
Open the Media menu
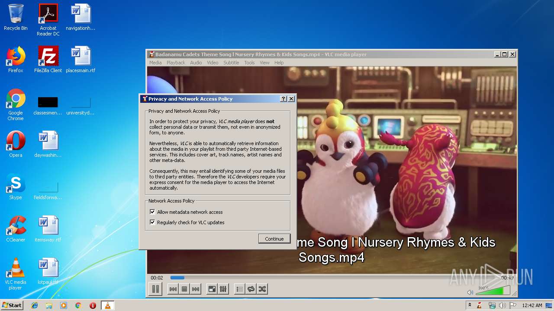(x=155, y=63)
